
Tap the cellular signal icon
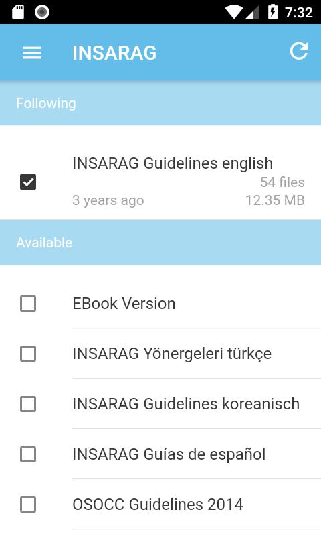253,13
